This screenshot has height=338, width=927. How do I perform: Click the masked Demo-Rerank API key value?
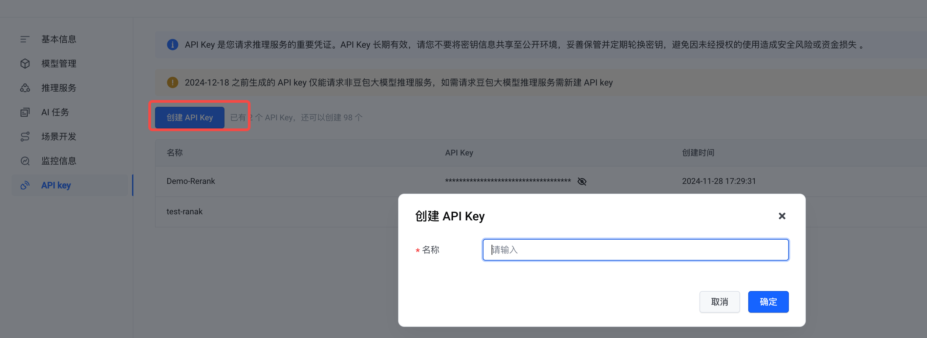pyautogui.click(x=508, y=181)
